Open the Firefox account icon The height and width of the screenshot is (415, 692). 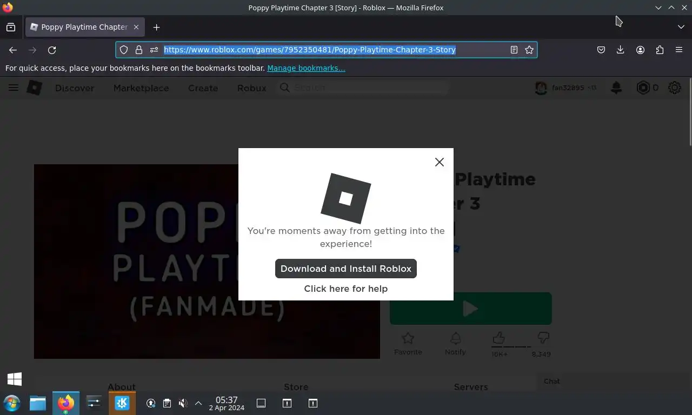640,50
